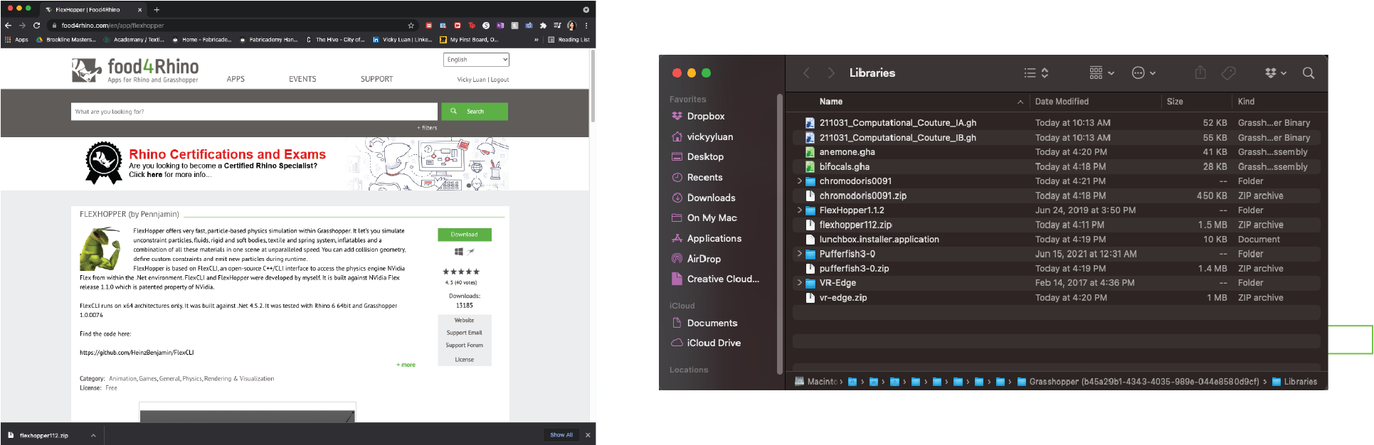Viewport: 1374px width, 445px height.
Task: Click the search field on food4Rhino
Action: tap(254, 112)
